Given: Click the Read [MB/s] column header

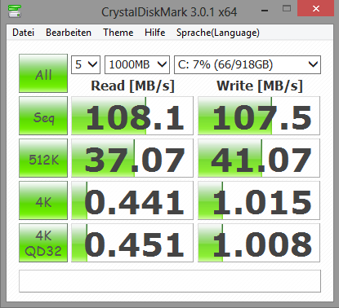Looking at the screenshot, I should coord(132,86).
